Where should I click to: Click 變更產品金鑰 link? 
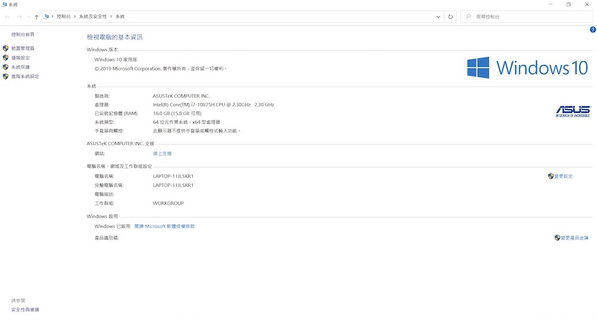click(x=574, y=238)
